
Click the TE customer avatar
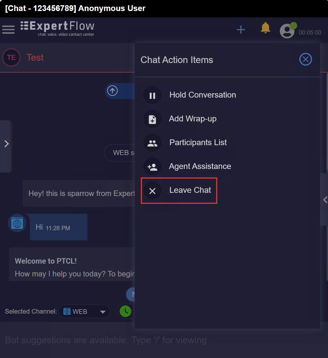(11, 57)
